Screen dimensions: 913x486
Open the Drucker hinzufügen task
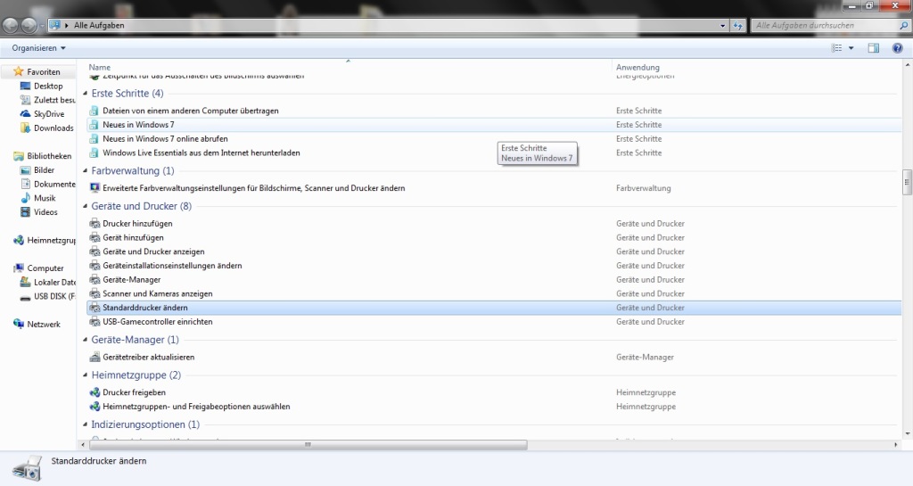tap(137, 224)
